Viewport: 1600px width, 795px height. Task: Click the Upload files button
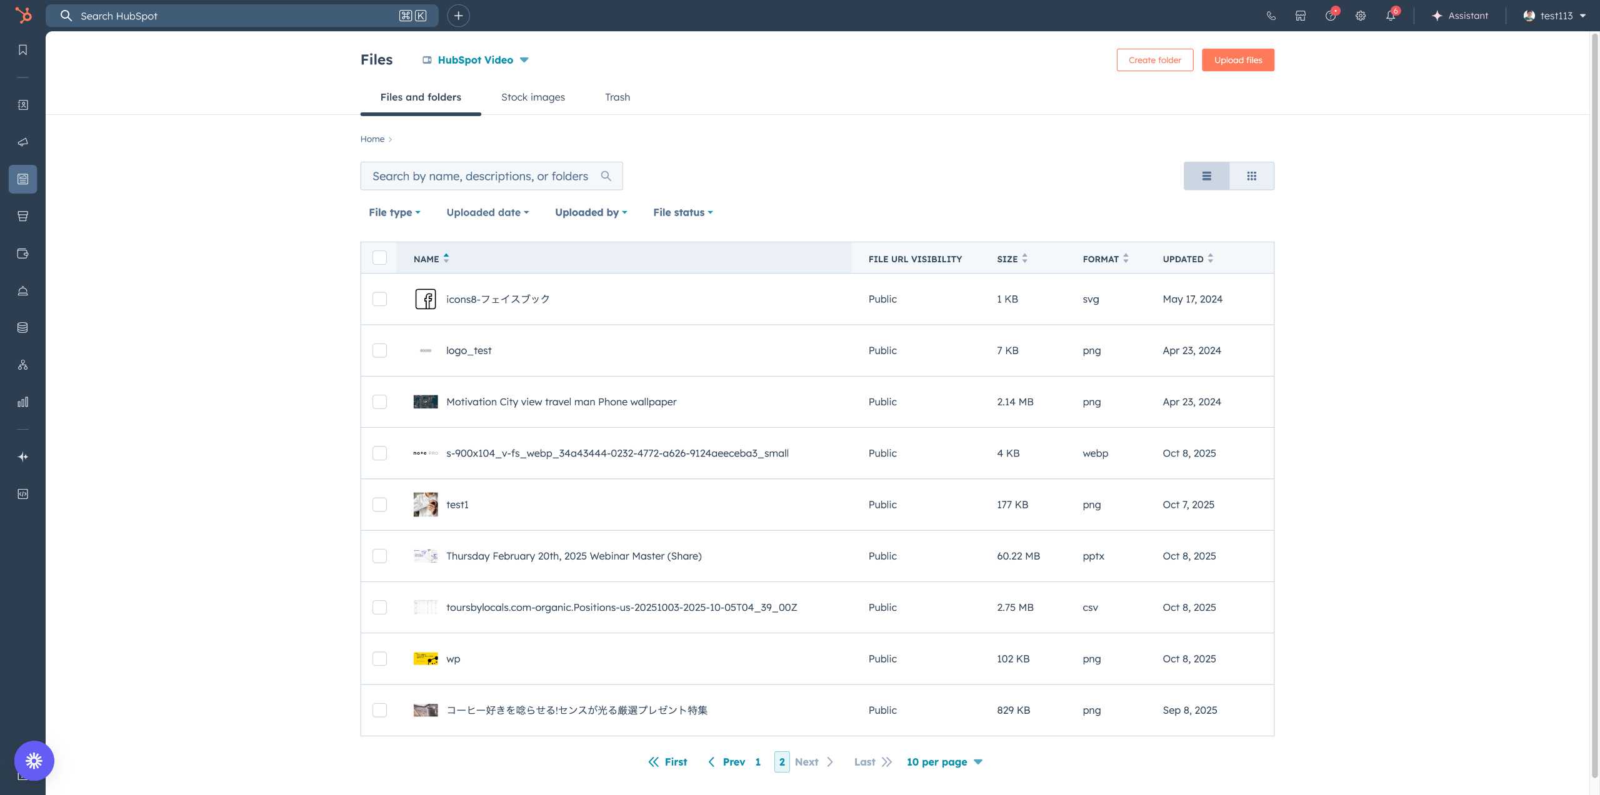(x=1237, y=60)
